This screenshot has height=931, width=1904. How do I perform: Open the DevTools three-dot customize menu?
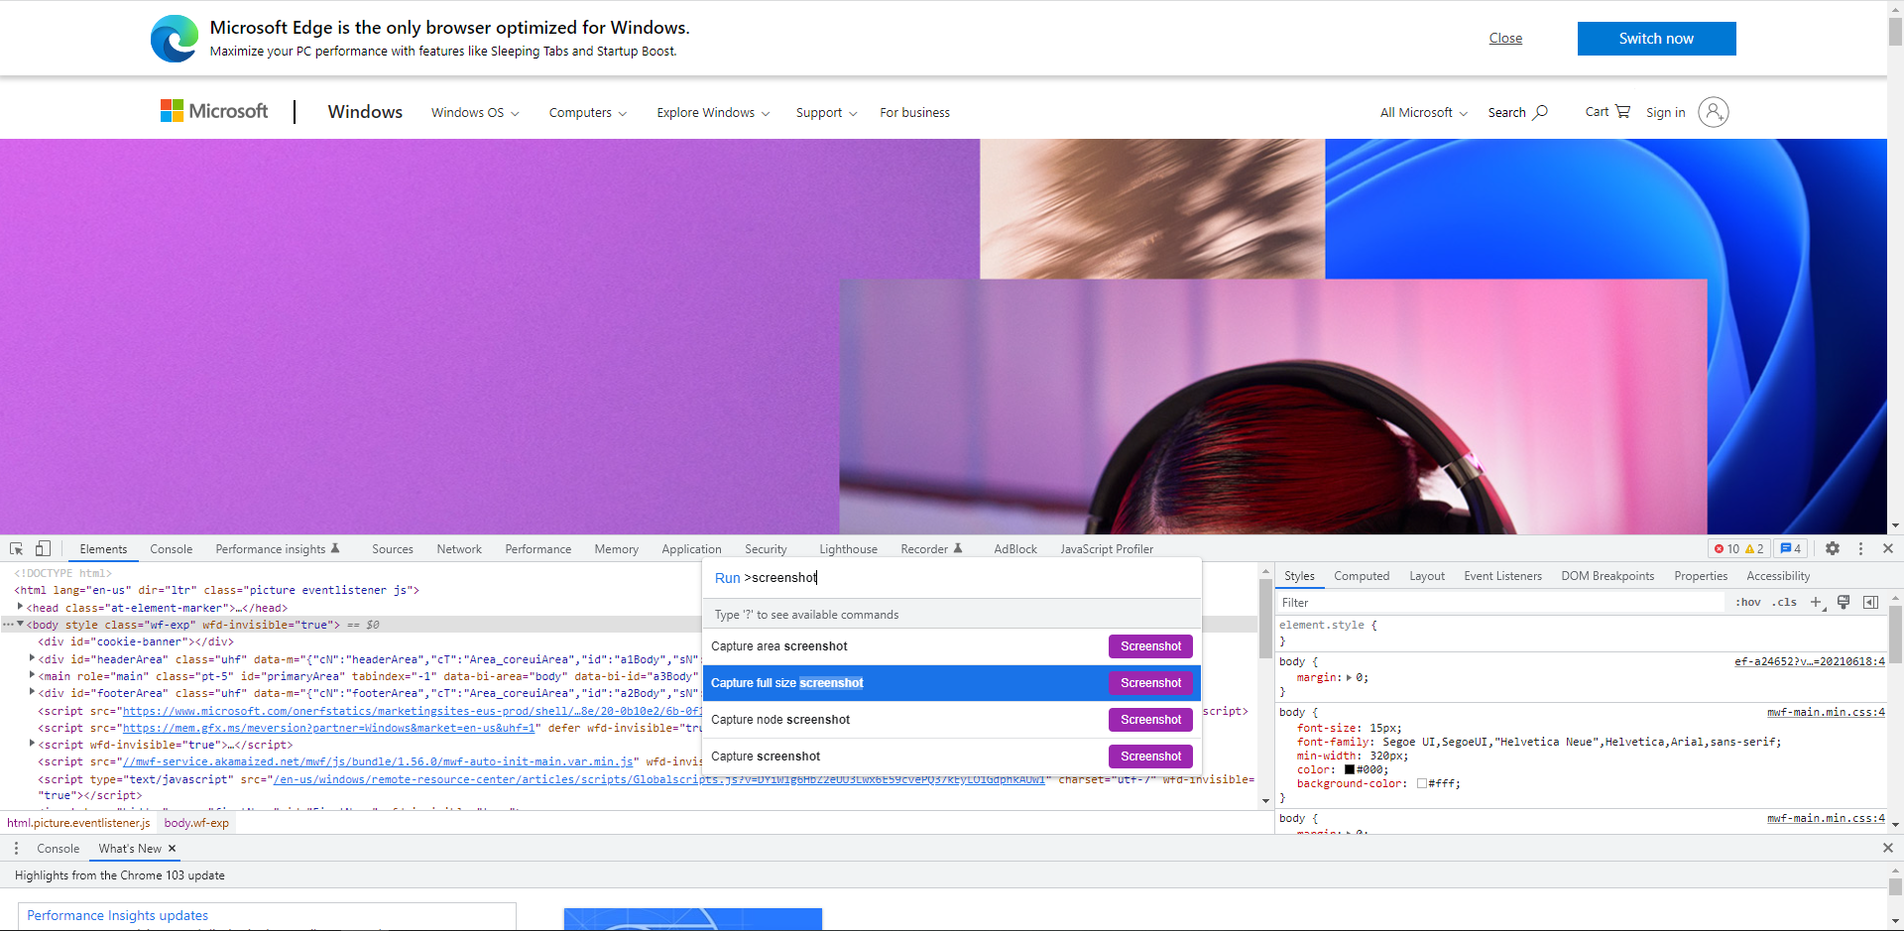(x=1860, y=548)
